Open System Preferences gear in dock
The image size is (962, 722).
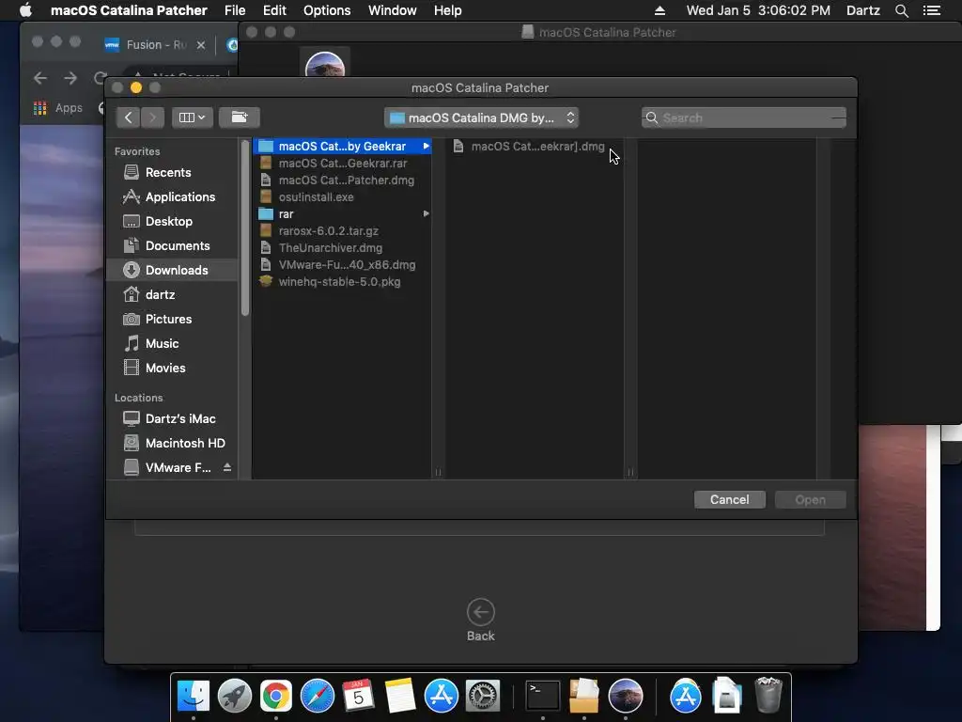[x=483, y=697]
